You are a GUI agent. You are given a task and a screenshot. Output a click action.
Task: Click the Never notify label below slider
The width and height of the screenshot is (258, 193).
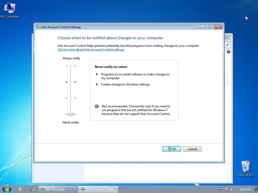(x=71, y=122)
